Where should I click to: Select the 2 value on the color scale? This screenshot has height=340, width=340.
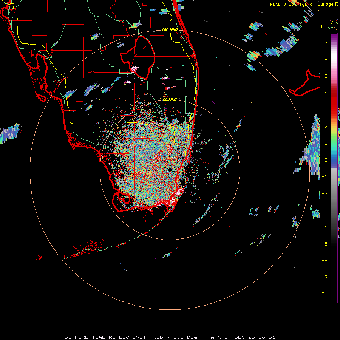(326, 127)
